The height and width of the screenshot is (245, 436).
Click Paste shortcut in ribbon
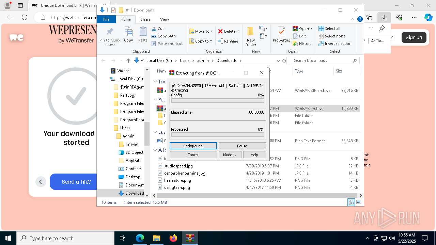pyautogui.click(x=167, y=44)
